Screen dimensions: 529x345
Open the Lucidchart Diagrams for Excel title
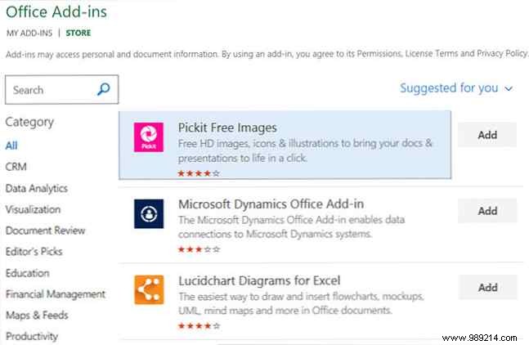point(259,280)
